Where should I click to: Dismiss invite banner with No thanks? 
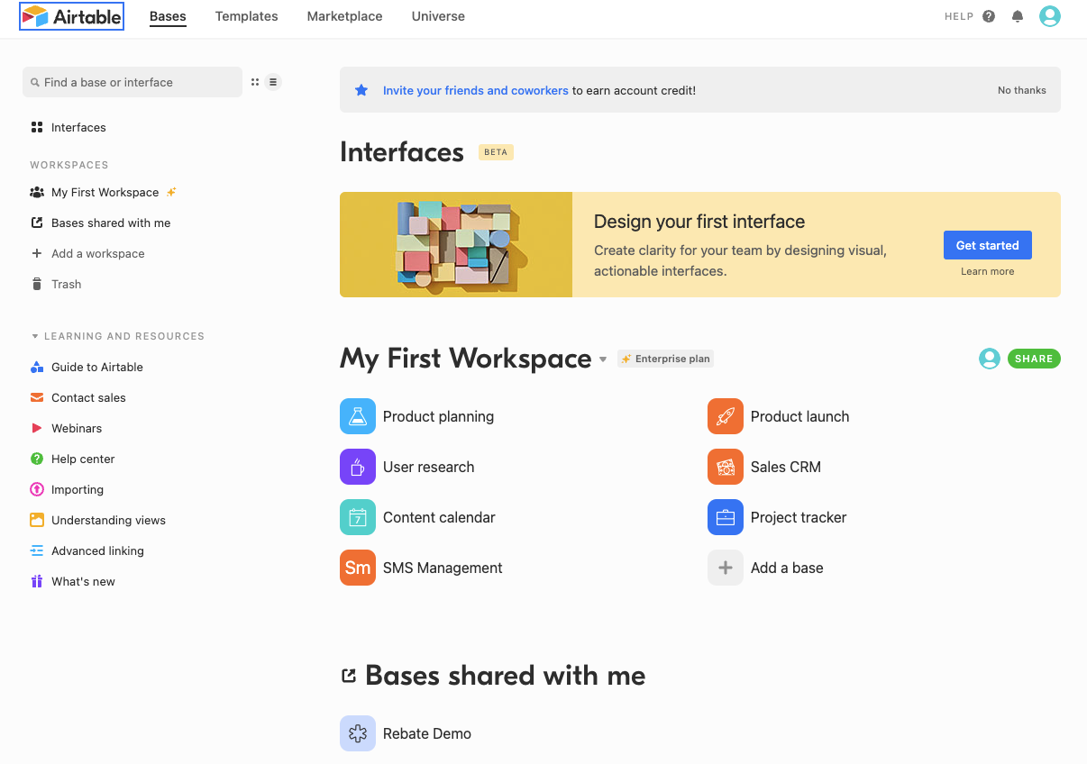(1022, 90)
